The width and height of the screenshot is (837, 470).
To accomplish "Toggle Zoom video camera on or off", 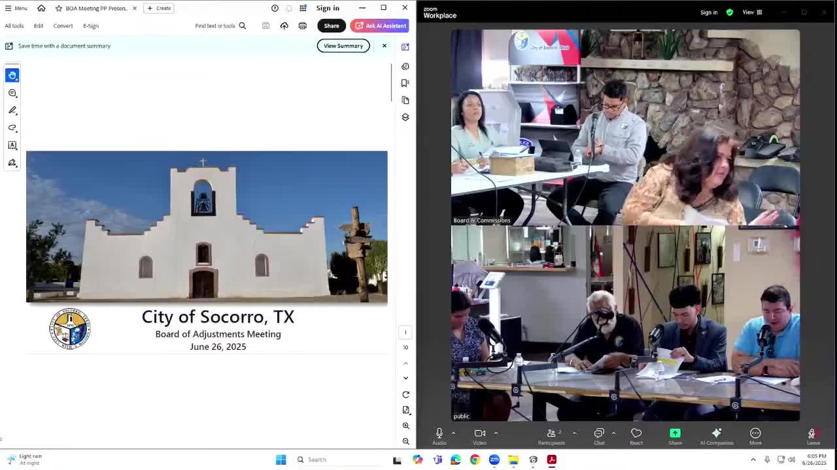I will tap(479, 436).
